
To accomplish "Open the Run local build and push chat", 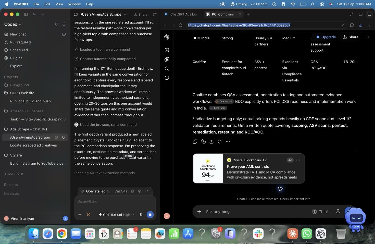I will [30, 101].
